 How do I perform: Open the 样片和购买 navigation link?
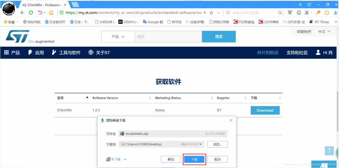[x=268, y=53]
